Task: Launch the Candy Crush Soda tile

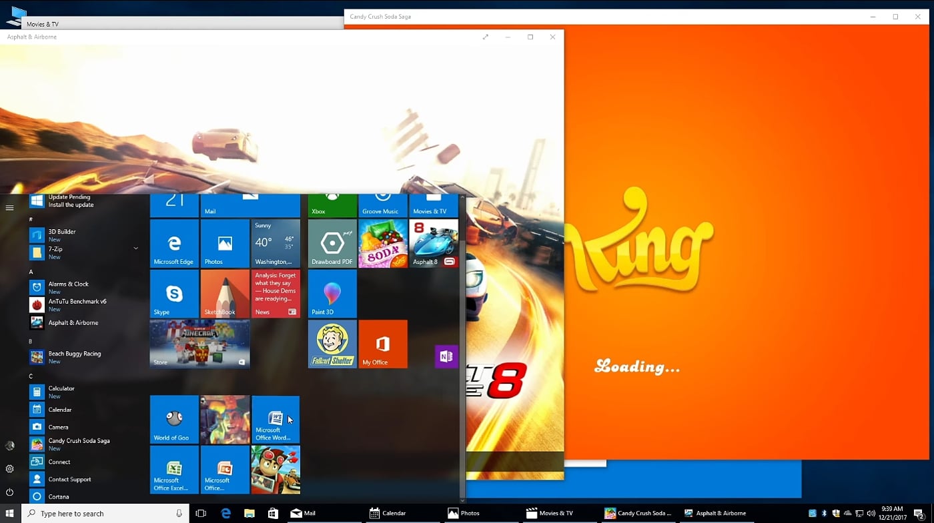Action: [383, 244]
